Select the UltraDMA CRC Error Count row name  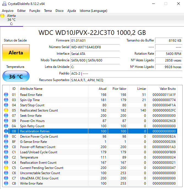[39, 178]
